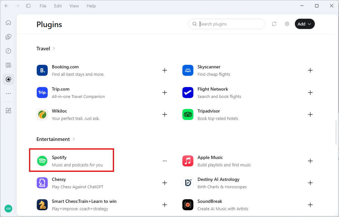Open the Edit menu
The height and width of the screenshot is (217, 339).
(x=58, y=6)
